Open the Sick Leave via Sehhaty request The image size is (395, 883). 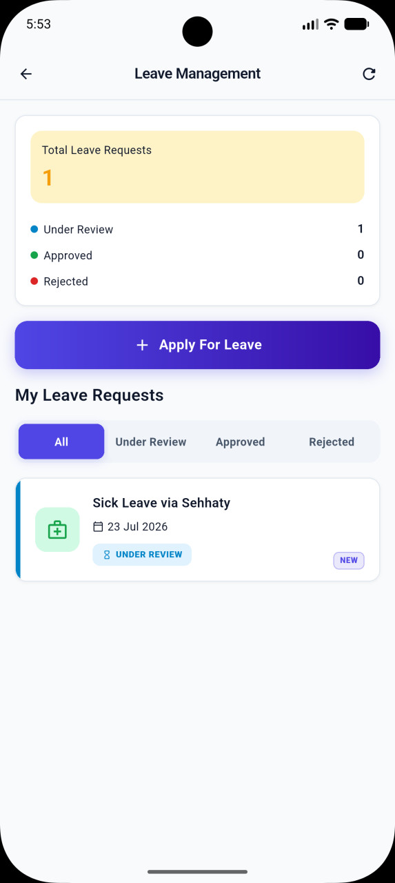[197, 530]
